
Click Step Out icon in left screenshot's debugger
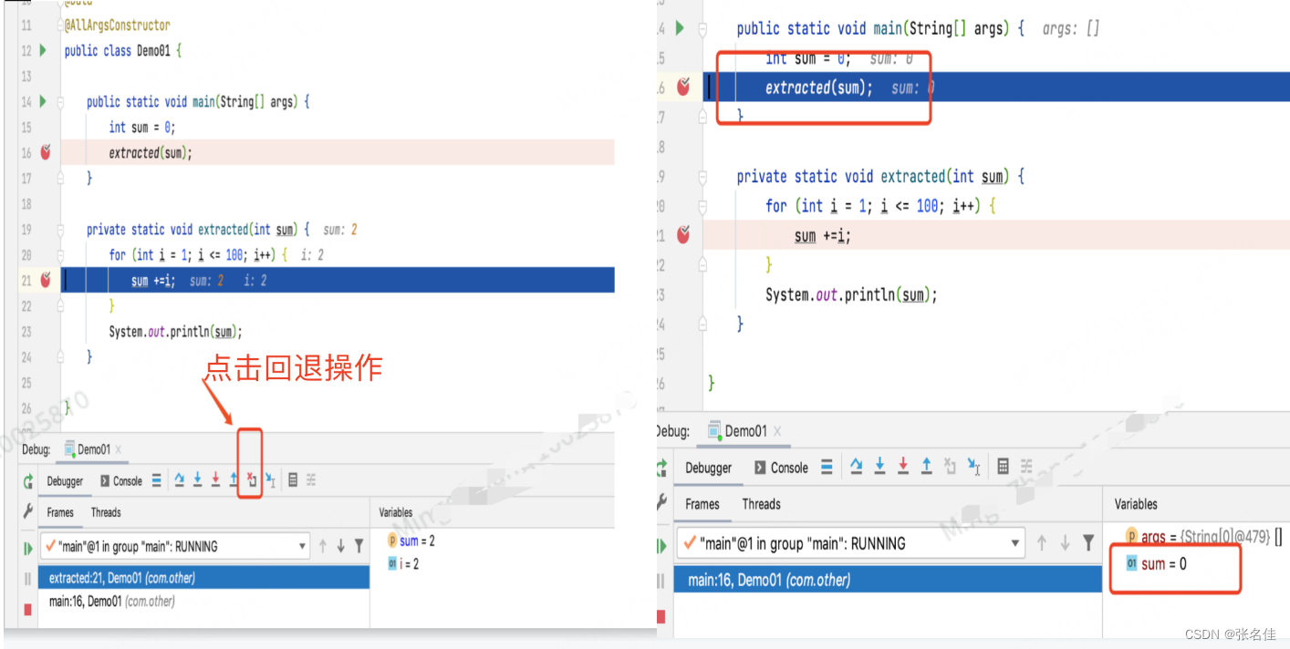[234, 479]
